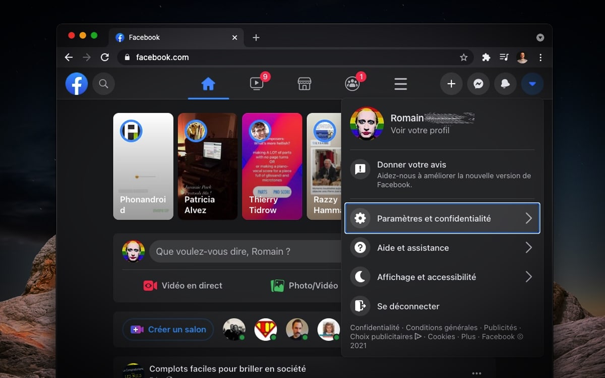This screenshot has width=605, height=378.
Task: Go to the Home feed icon
Action: point(208,84)
